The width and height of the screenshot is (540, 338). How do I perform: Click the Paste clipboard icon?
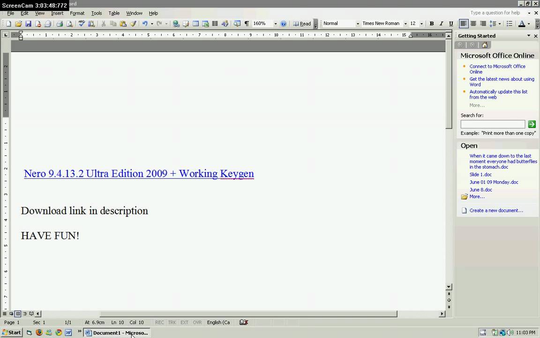tap(123, 24)
